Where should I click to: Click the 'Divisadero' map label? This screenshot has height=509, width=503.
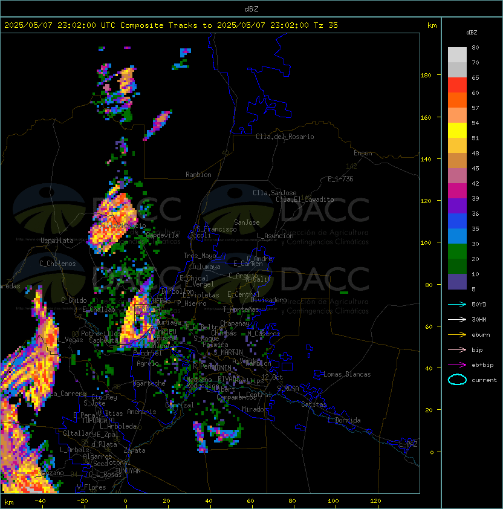coord(268,300)
